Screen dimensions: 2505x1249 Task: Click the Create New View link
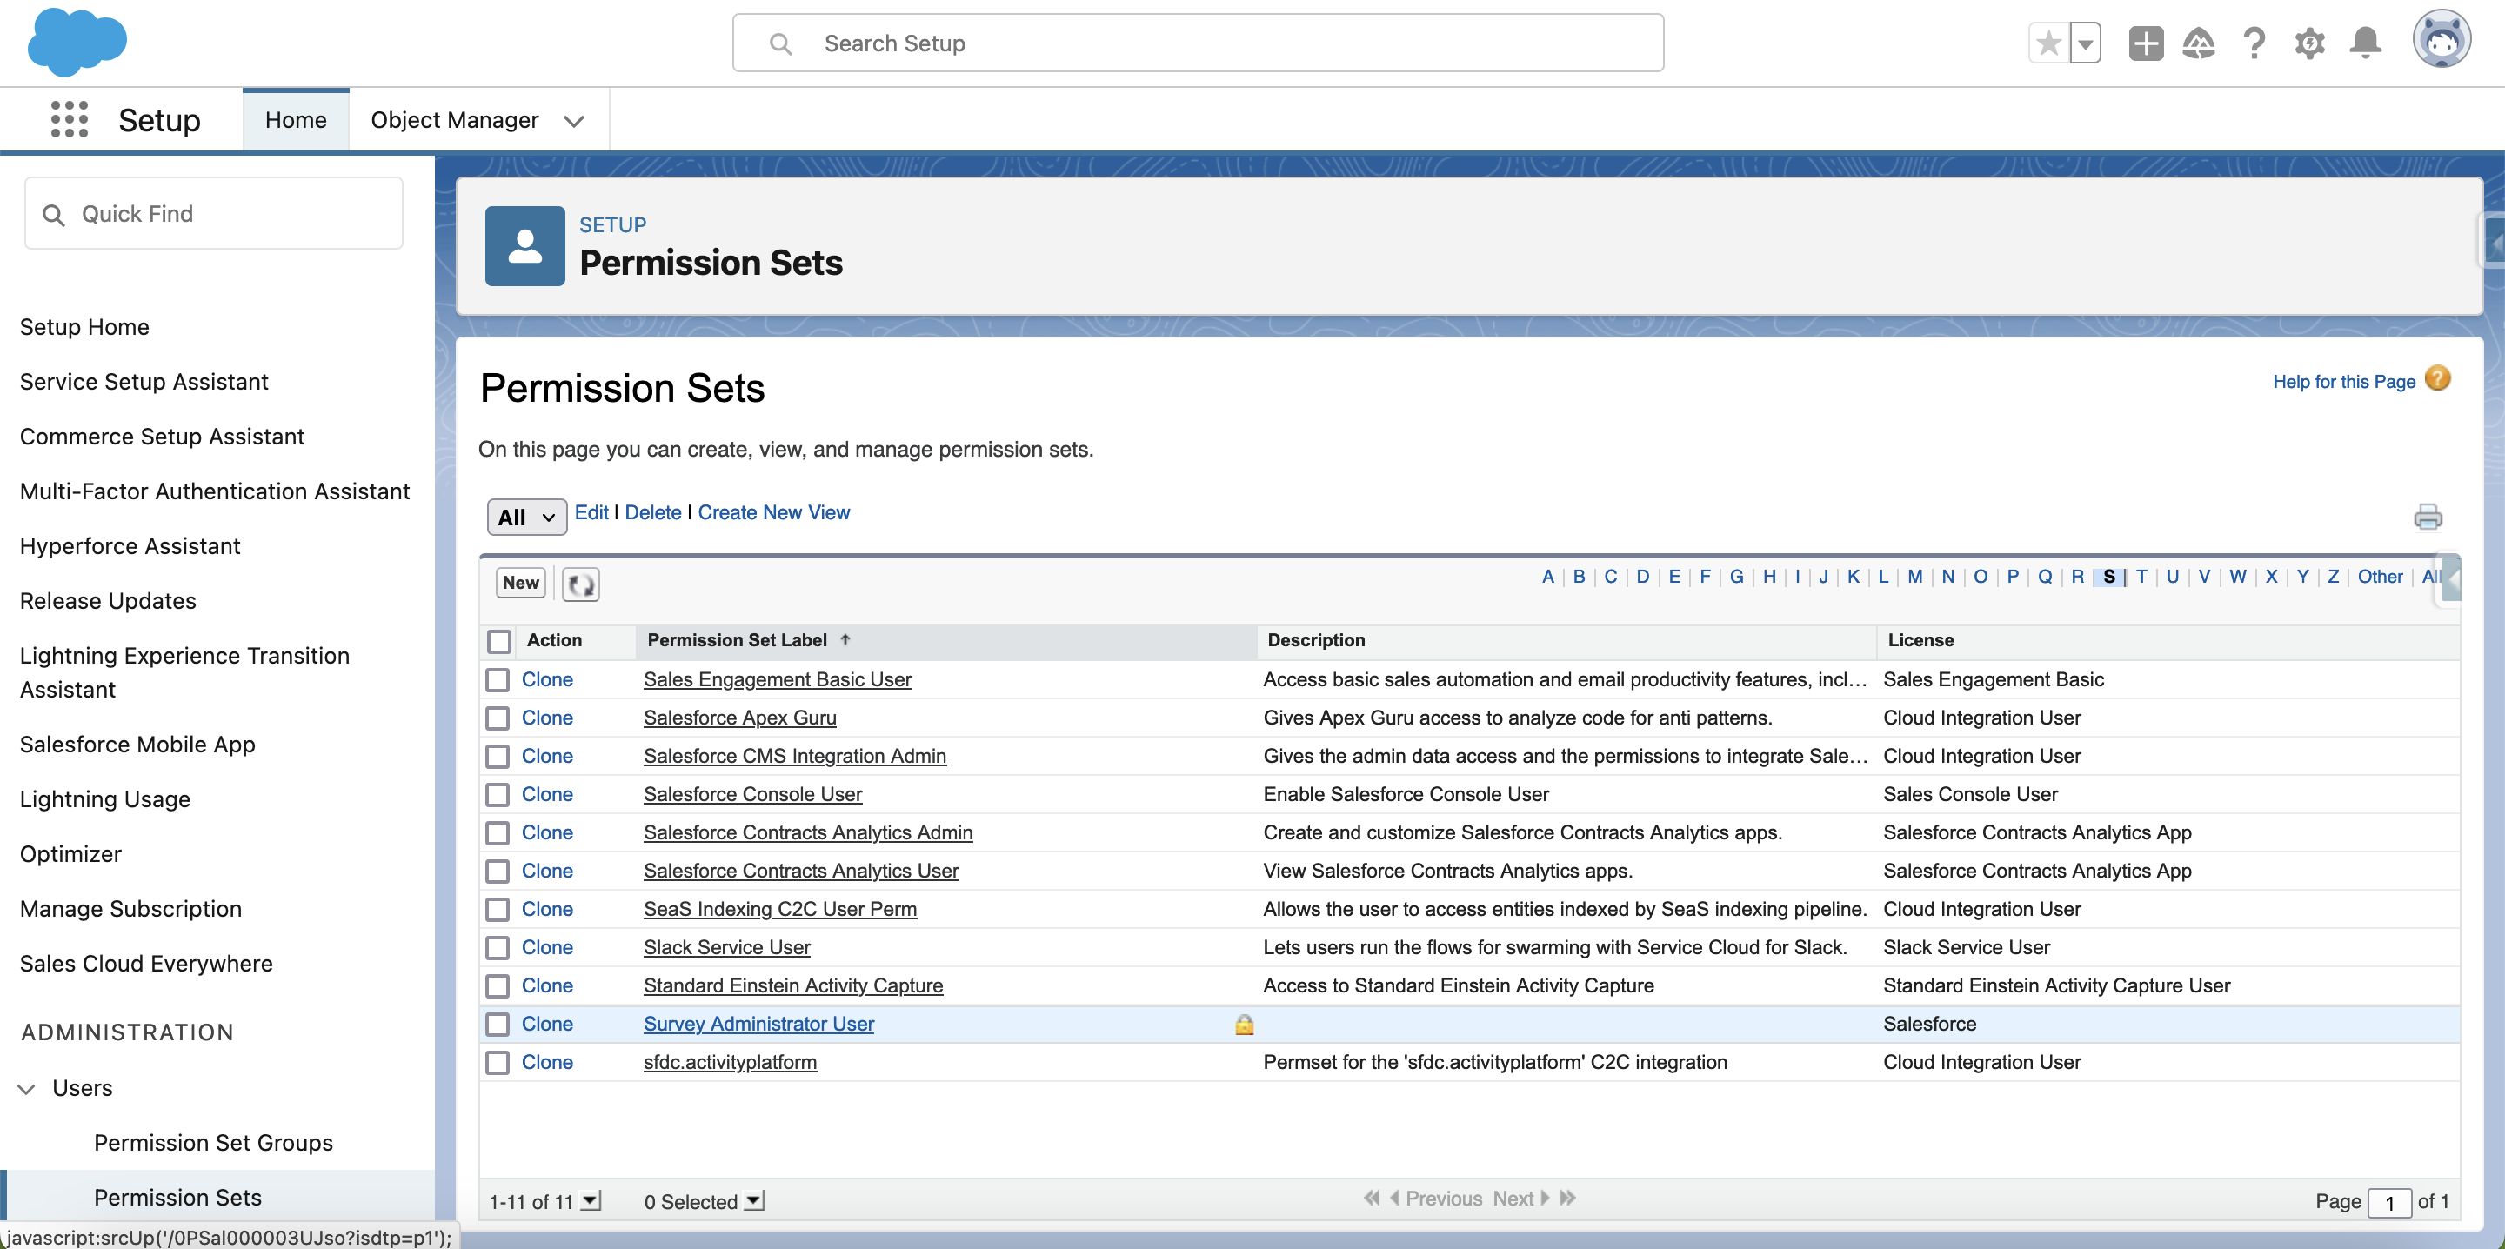coord(773,512)
